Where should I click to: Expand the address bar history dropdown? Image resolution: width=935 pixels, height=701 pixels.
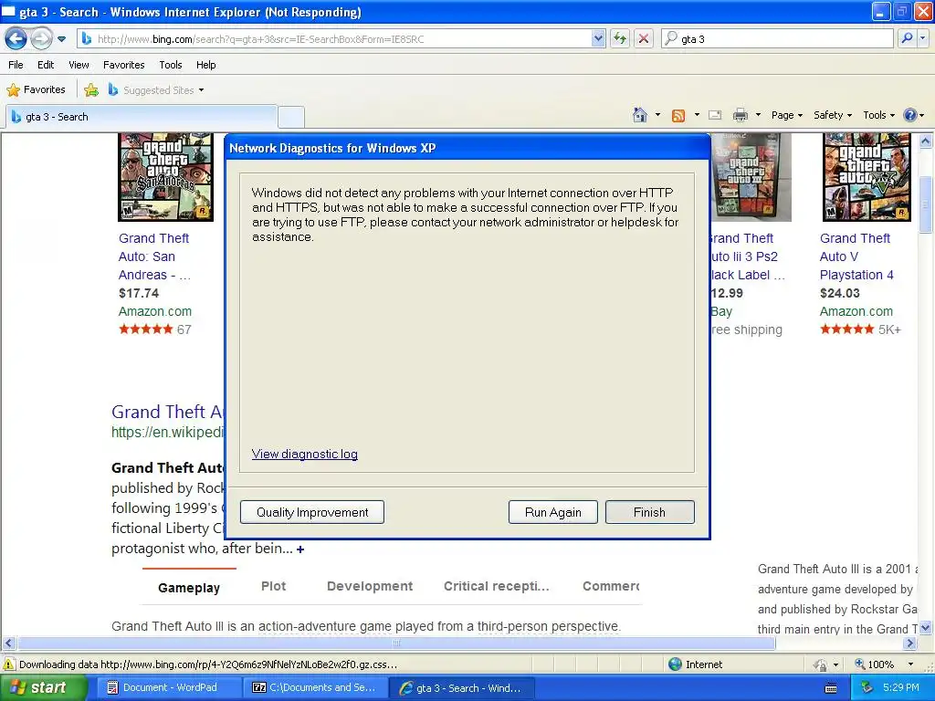pyautogui.click(x=598, y=39)
